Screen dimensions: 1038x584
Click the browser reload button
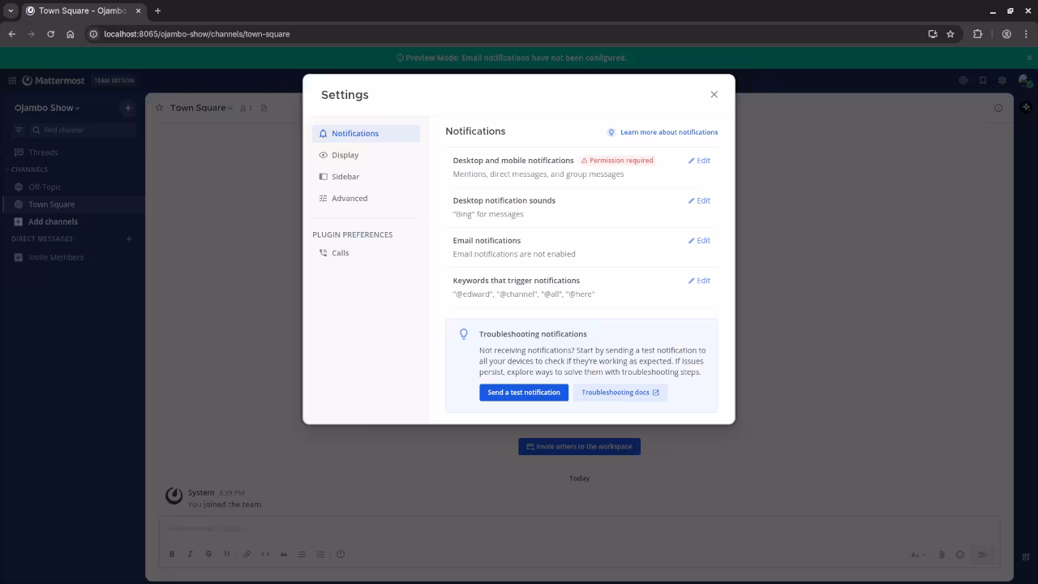[50, 34]
